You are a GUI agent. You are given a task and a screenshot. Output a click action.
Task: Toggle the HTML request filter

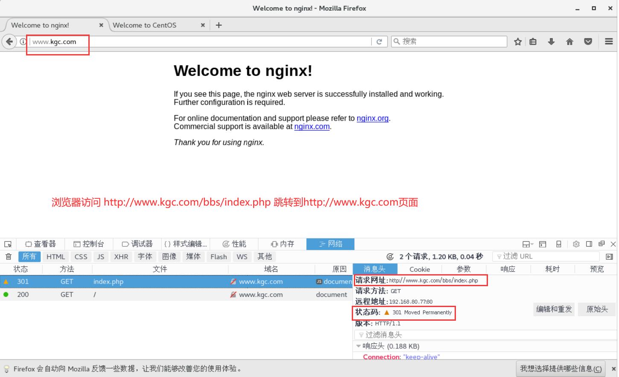(55, 256)
